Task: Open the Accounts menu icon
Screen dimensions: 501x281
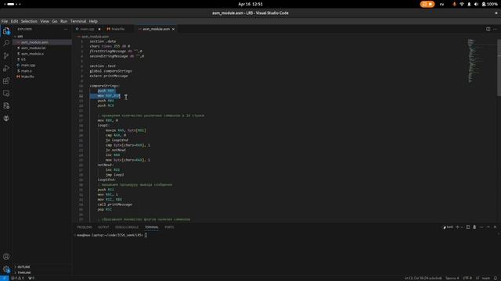Action: pyautogui.click(x=6, y=257)
